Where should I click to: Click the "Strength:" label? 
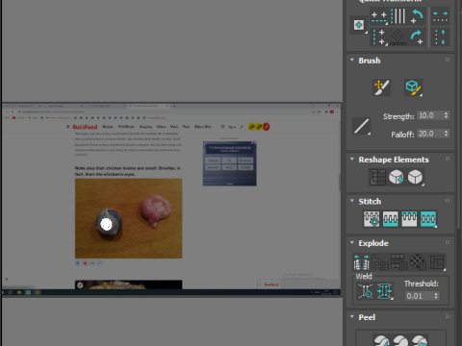(x=398, y=116)
